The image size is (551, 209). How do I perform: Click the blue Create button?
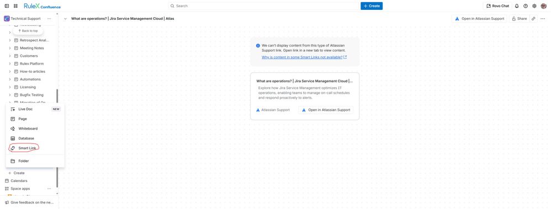click(x=372, y=6)
